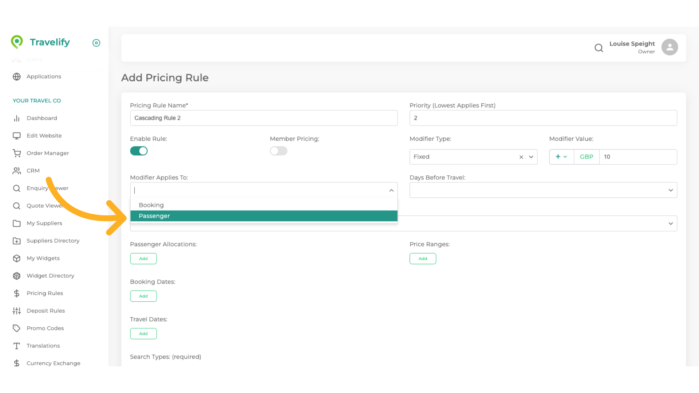Open the Dashboard bar-chart icon
The height and width of the screenshot is (393, 699).
[17, 118]
